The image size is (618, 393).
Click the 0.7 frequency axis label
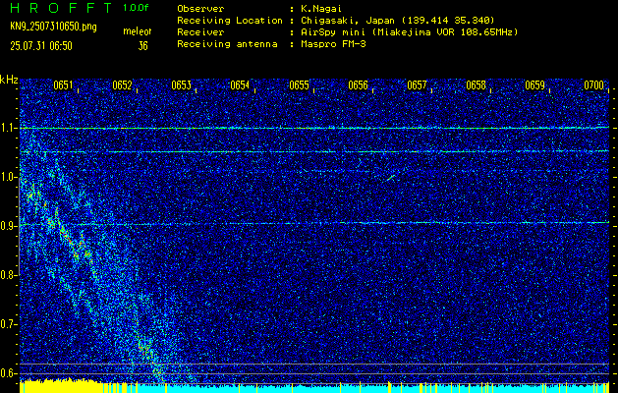(8, 324)
